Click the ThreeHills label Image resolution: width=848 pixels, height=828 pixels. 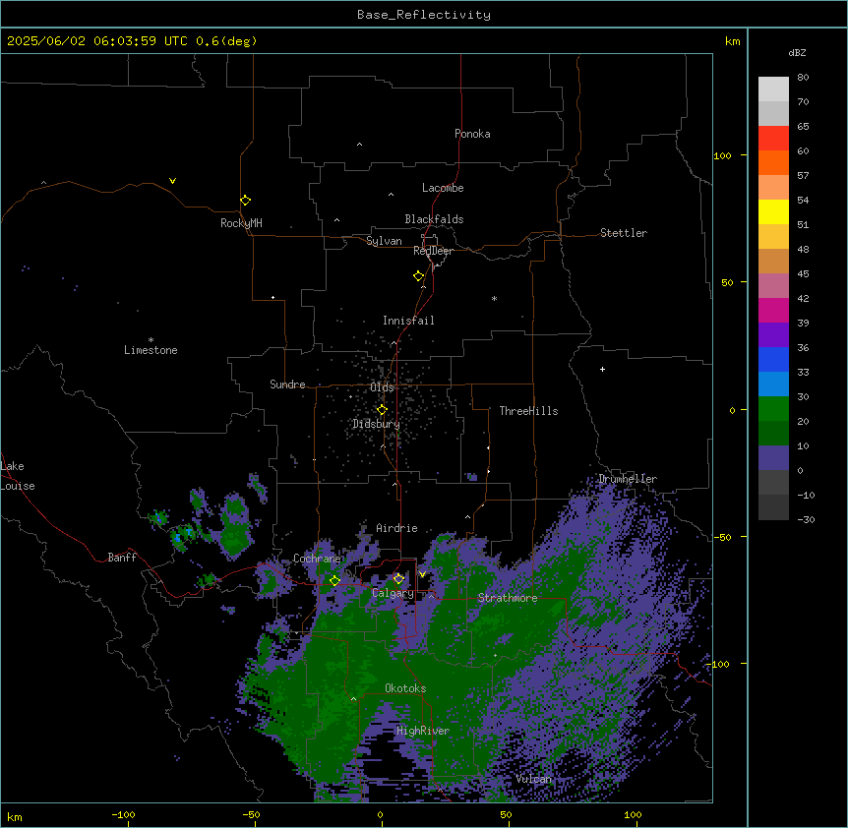click(529, 411)
